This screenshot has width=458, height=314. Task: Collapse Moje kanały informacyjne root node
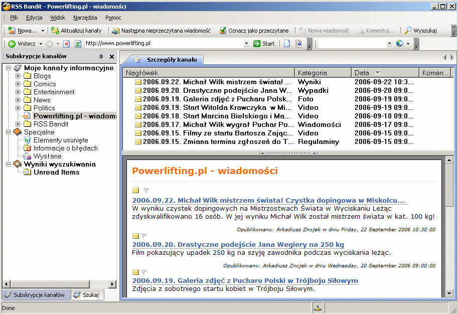(x=9, y=68)
